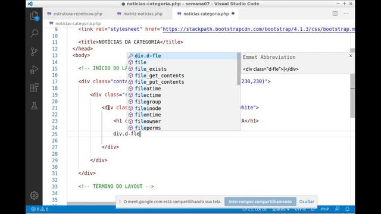The width and height of the screenshot is (381, 214).
Task: Close the Emmet Abbreviation details pane
Action: pos(351,55)
